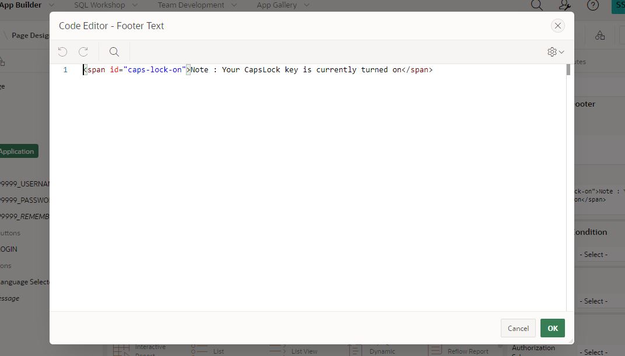The image size is (625, 356).
Task: Open the first Condition Select dropdown
Action: pos(600,255)
